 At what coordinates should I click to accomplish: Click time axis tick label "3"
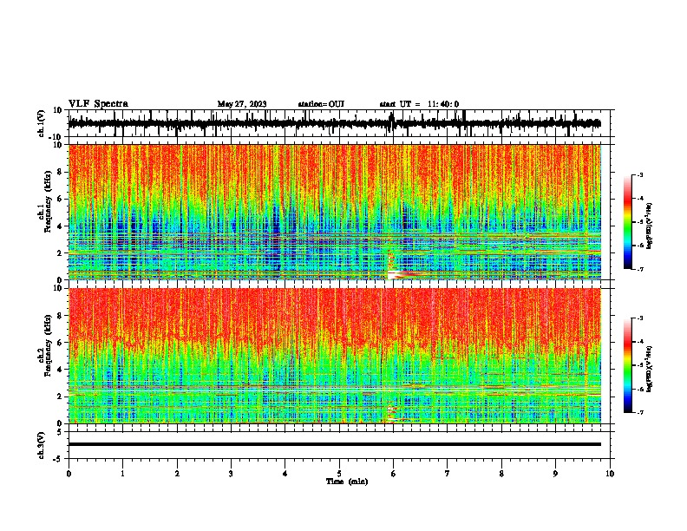pyautogui.click(x=231, y=474)
